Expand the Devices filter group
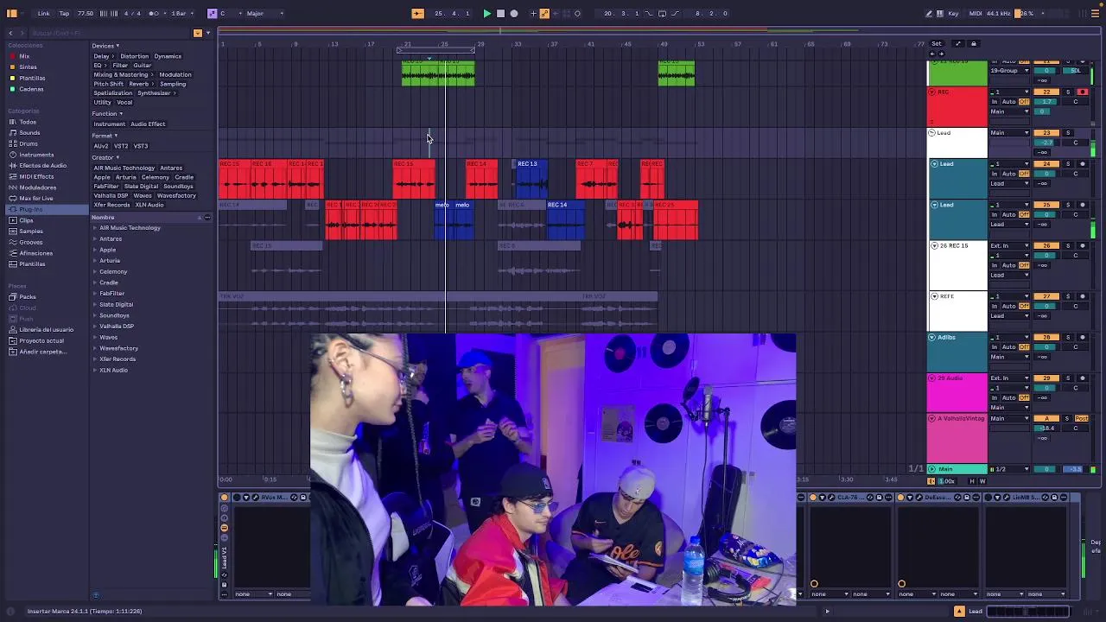Viewport: 1106px width, 622px height. [x=105, y=46]
